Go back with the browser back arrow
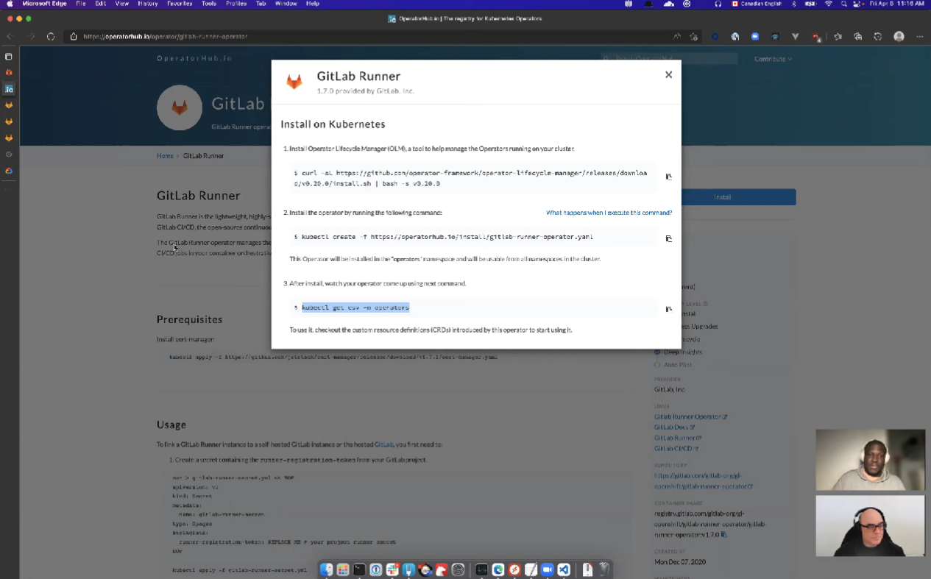This screenshot has width=931, height=579. click(x=10, y=36)
